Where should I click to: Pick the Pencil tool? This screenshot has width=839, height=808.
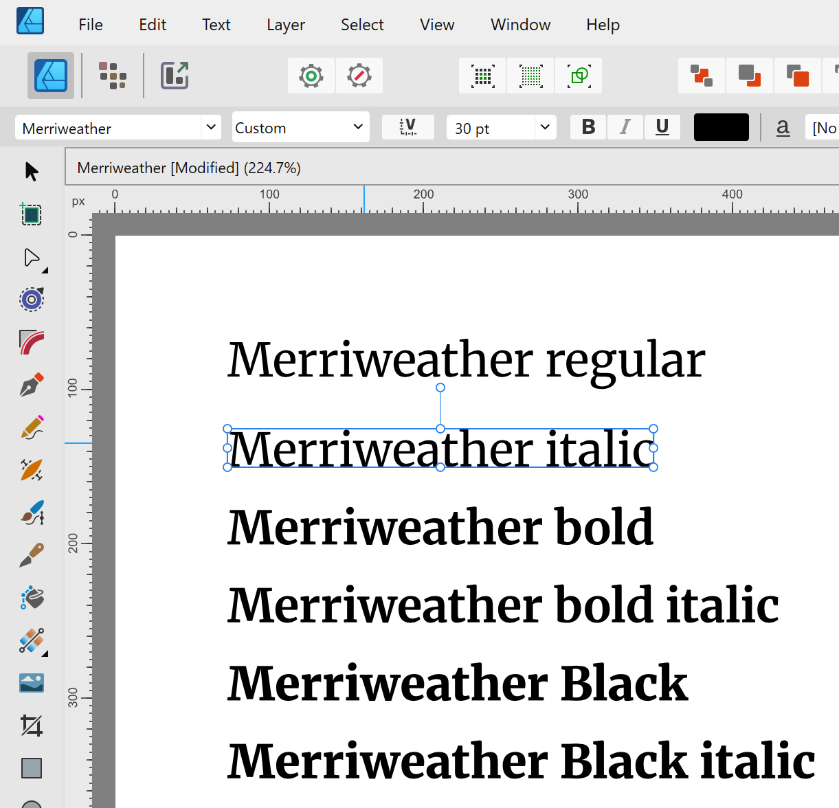32,427
